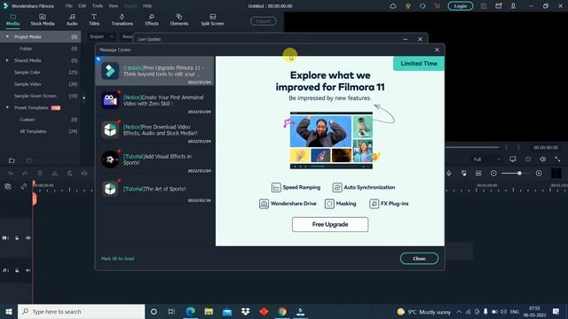Click the Wondershare Drive feature icon
The width and height of the screenshot is (568, 319).
click(264, 204)
